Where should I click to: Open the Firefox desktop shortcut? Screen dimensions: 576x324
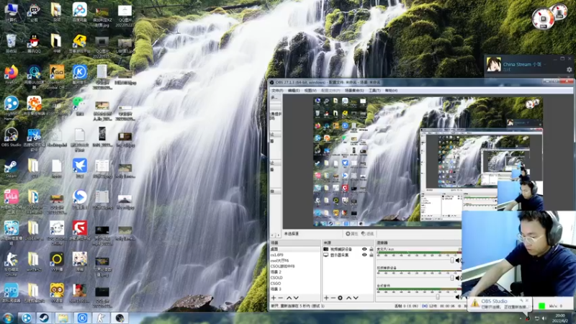(12, 73)
